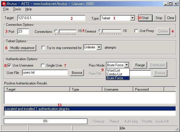Image resolution: width=180 pixels, height=132 pixels.
Task: Close the Brutus window
Action: pyautogui.click(x=176, y=4)
